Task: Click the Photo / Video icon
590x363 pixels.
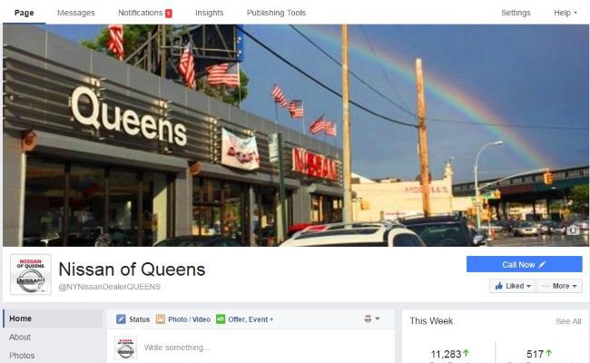Action: tap(161, 319)
